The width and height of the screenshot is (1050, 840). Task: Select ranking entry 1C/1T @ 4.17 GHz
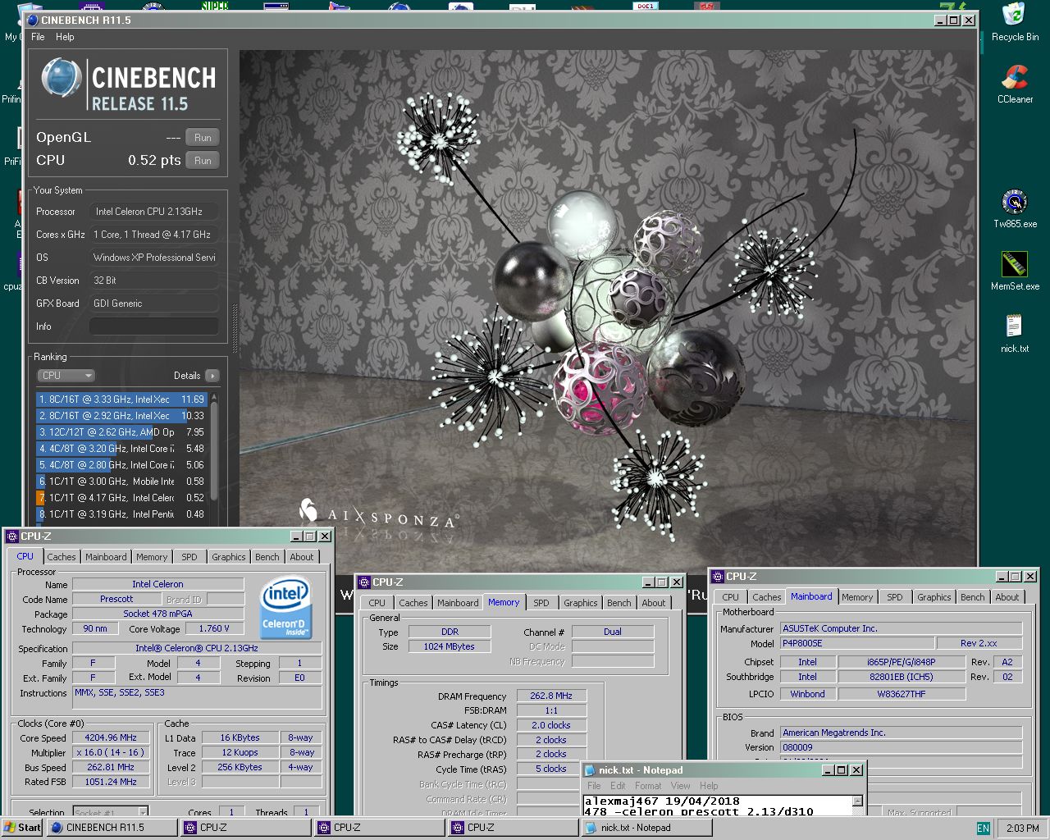121,498
